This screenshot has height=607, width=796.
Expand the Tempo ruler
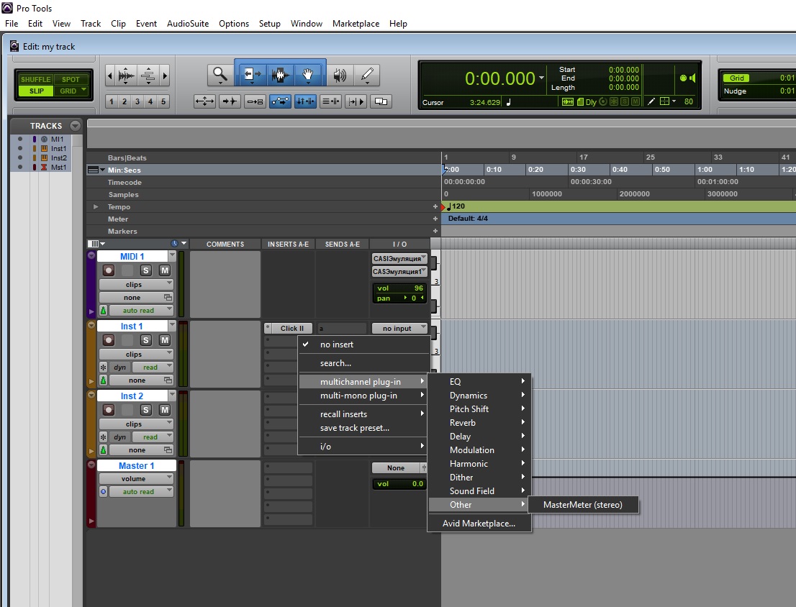coord(96,207)
